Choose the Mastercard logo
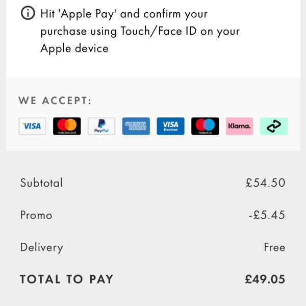Screen dimensions: 306x306 [67, 126]
